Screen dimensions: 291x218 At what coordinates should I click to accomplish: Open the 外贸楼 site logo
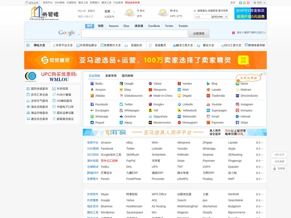click(44, 13)
